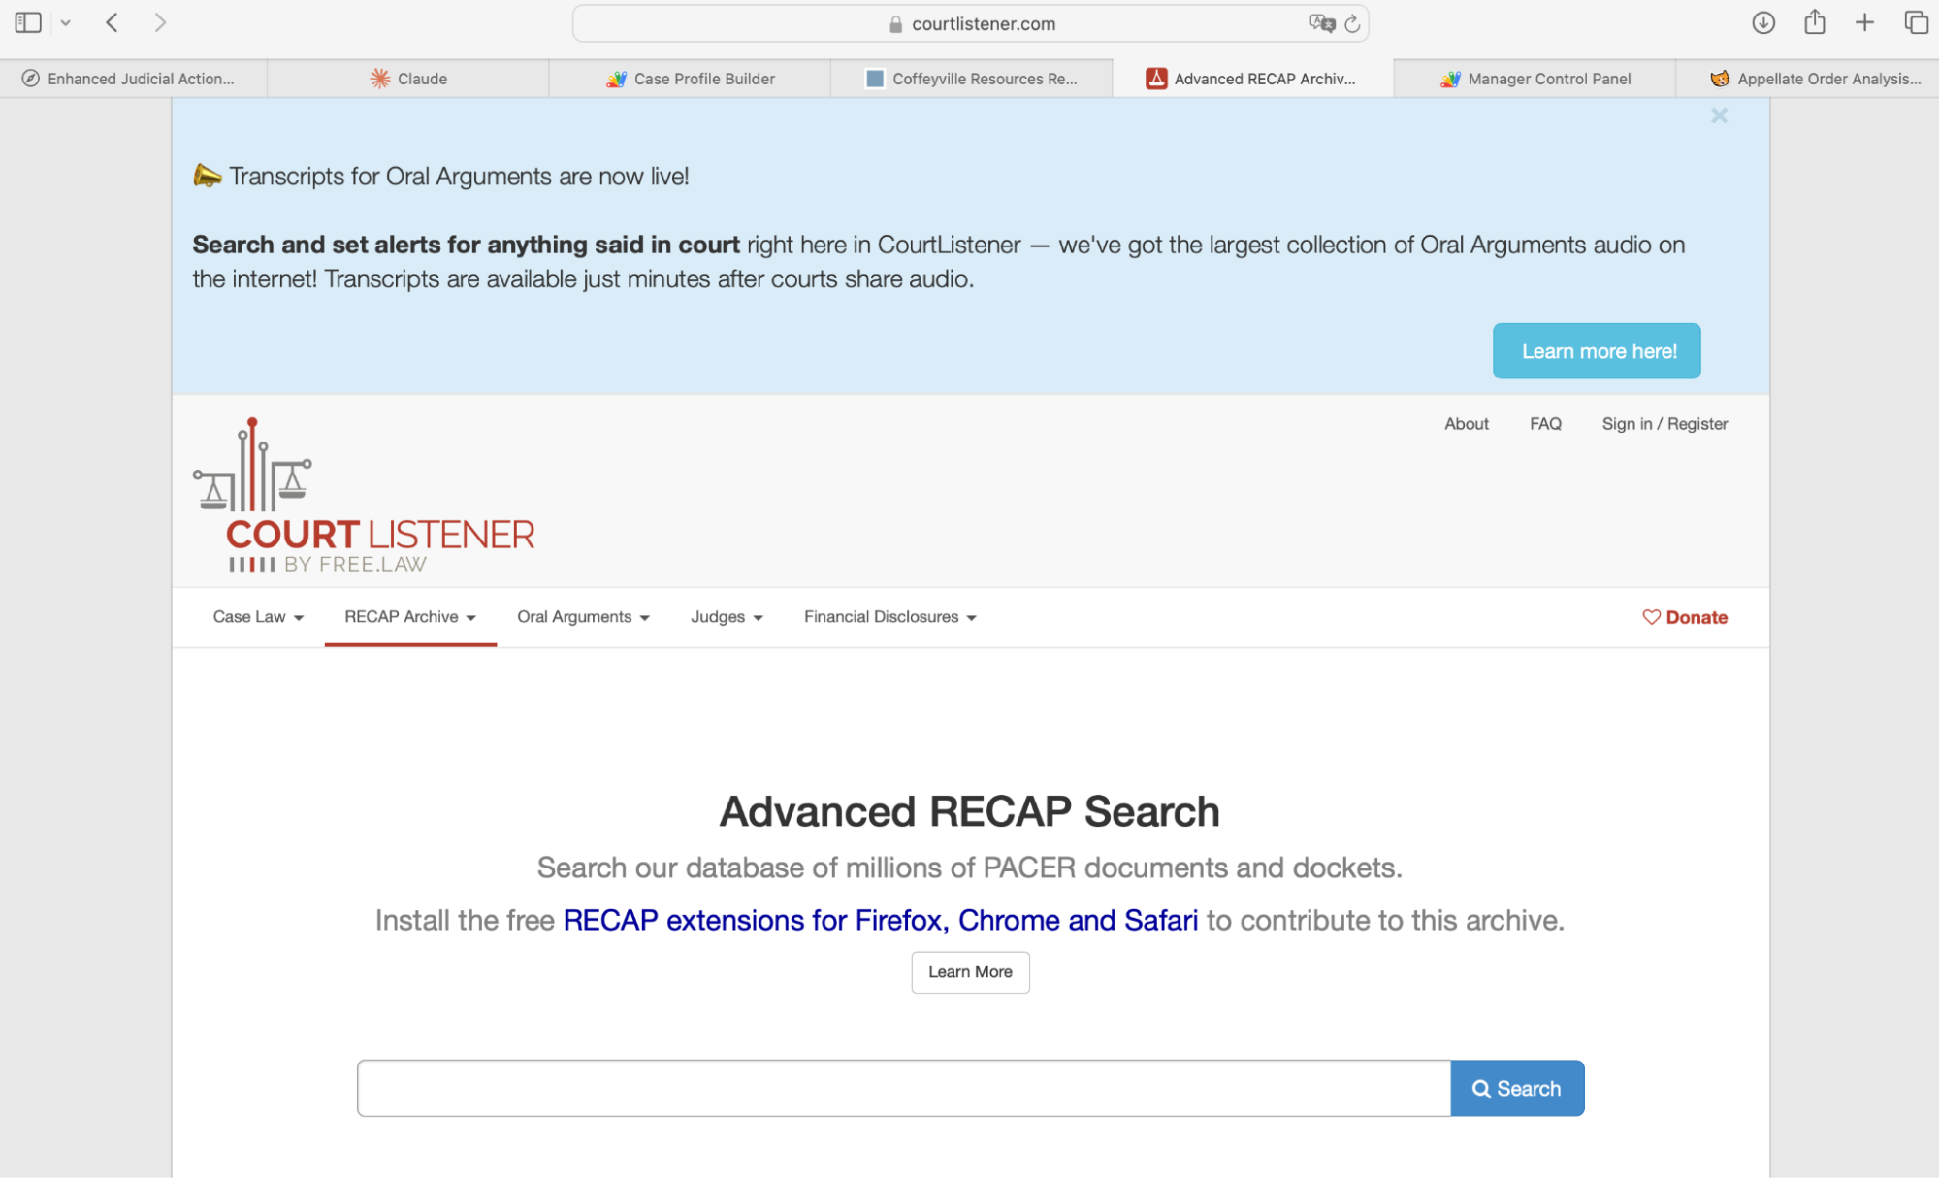Open the RECAP extensions link
Screen dimensions: 1939x1179
point(880,920)
